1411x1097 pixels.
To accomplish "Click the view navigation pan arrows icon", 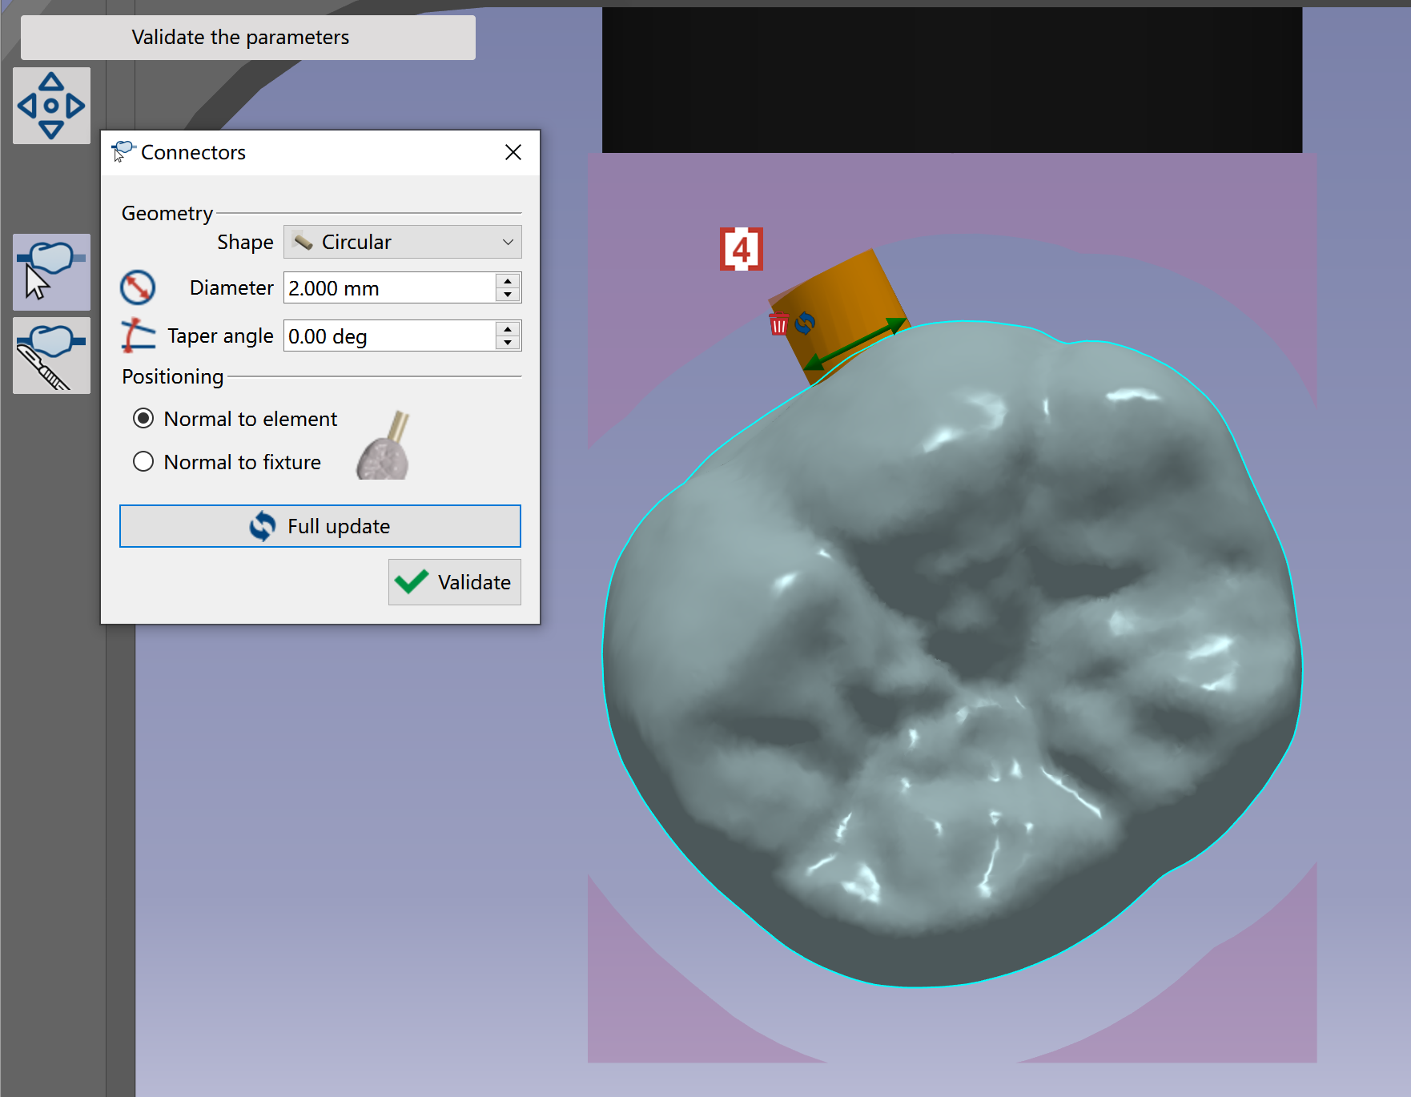I will 51,106.
